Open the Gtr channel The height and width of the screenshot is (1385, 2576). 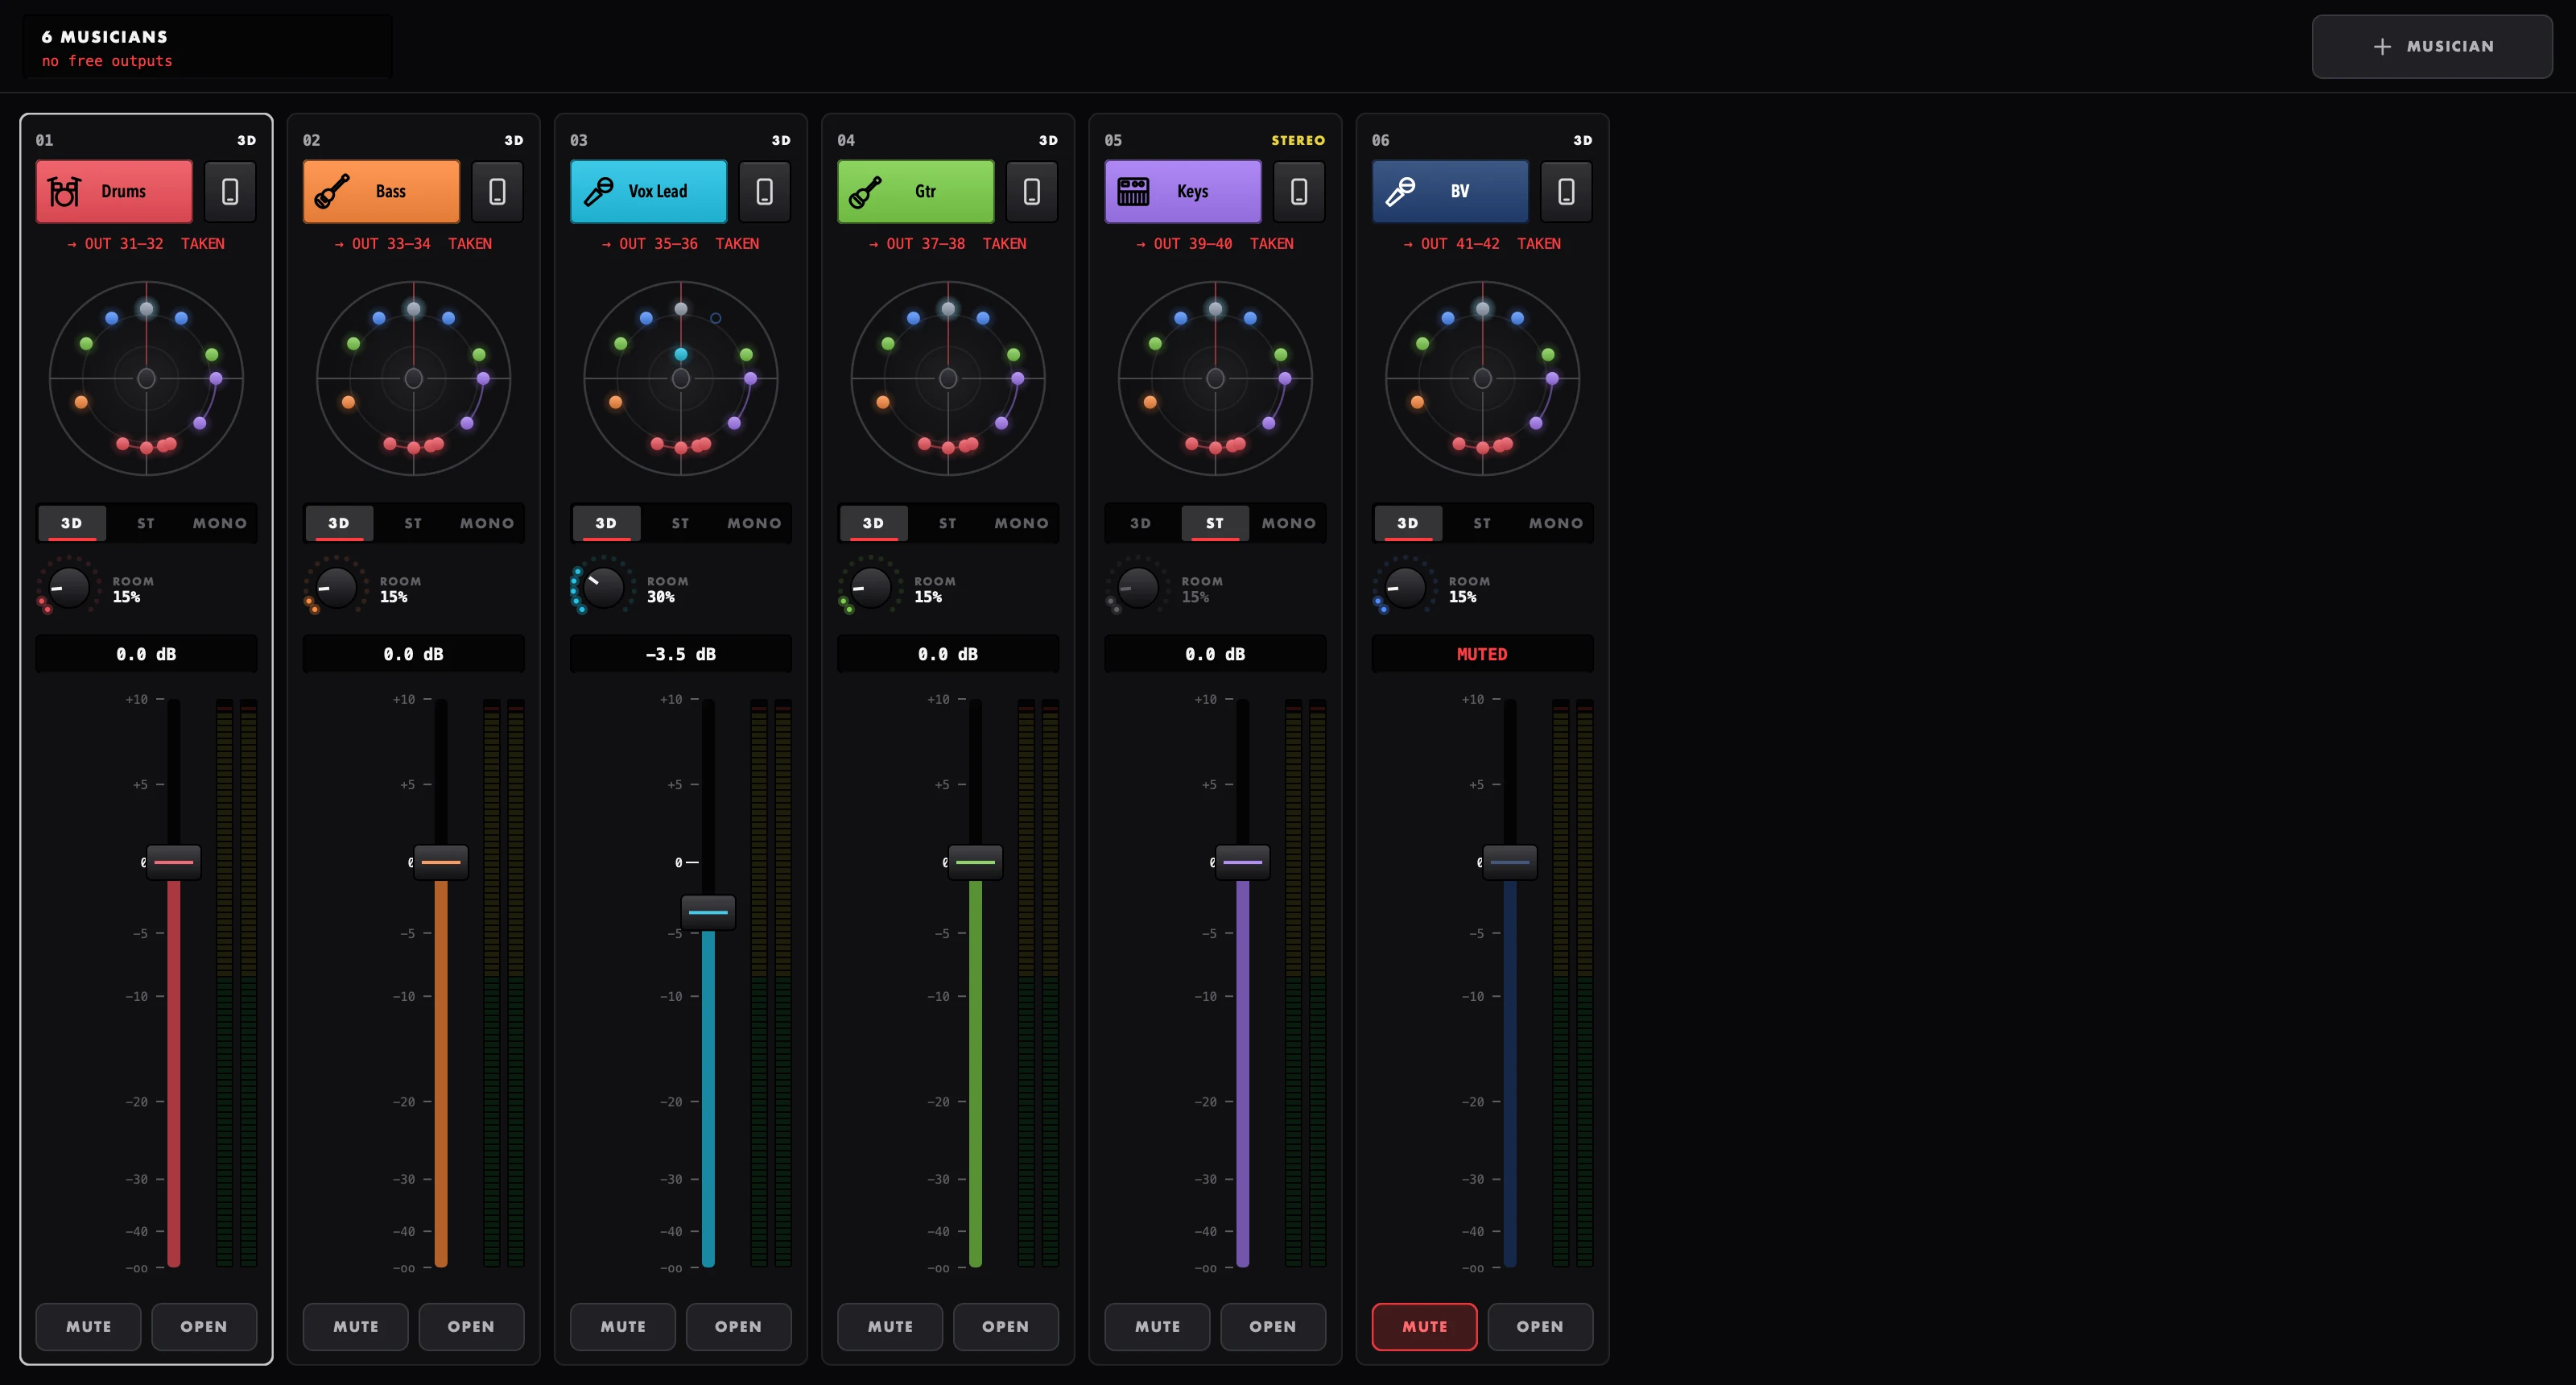click(1006, 1326)
